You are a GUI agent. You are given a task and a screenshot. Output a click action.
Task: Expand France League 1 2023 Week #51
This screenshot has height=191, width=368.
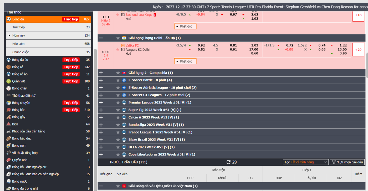coord(101,132)
